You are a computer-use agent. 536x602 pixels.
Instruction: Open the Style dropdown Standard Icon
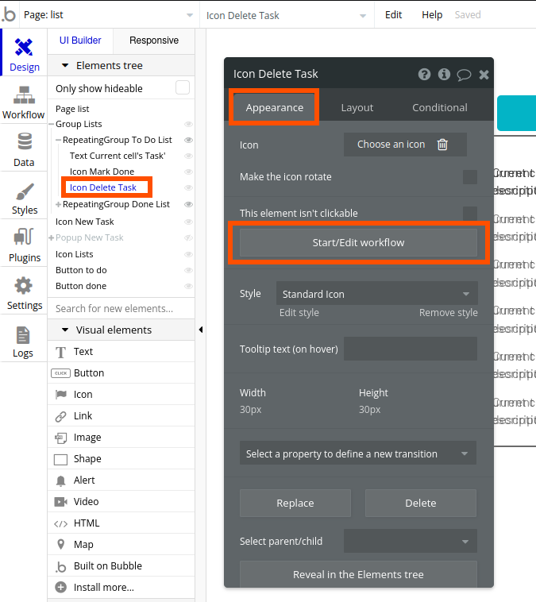377,294
